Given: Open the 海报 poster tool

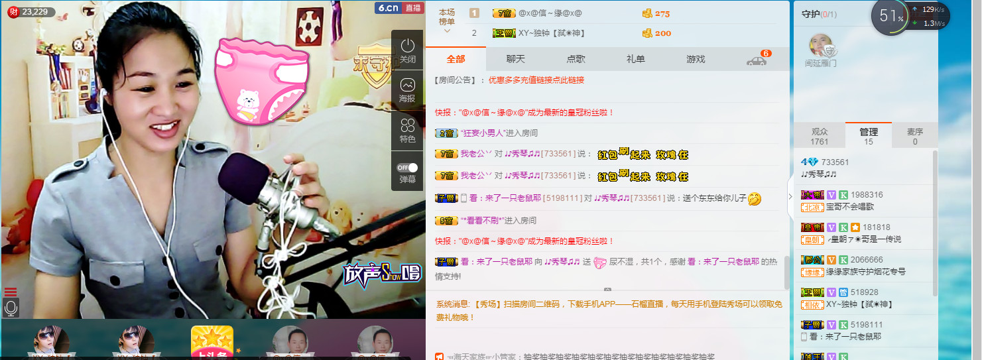Looking at the screenshot, I should [407, 90].
